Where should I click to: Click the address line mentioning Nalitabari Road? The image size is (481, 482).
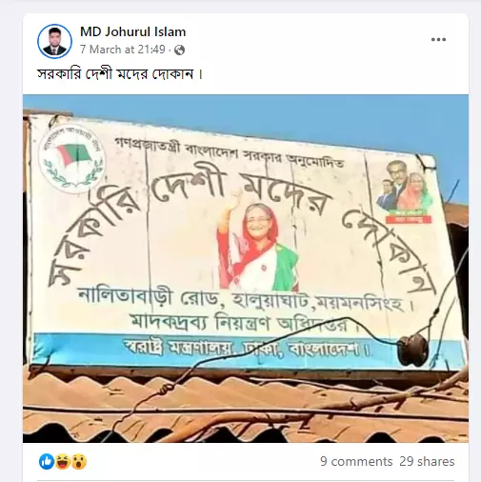click(x=246, y=302)
